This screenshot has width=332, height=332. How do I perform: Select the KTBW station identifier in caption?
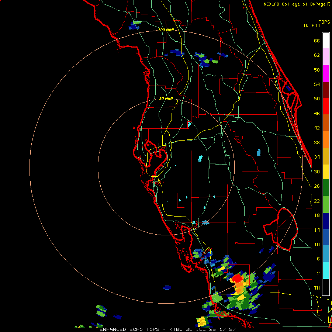tap(176, 329)
